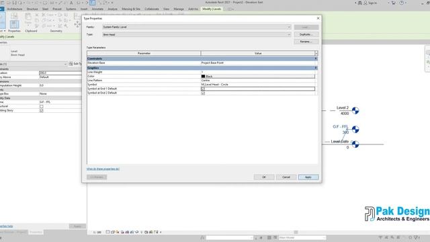Open the Collaborate ribbon tab

click(x=152, y=9)
